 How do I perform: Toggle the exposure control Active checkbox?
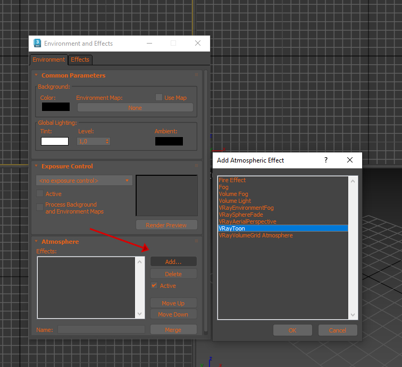[40, 193]
